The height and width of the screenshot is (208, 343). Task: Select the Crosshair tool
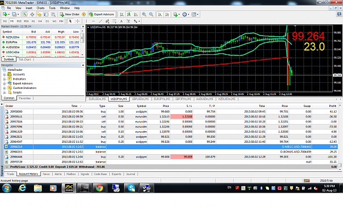77,21
